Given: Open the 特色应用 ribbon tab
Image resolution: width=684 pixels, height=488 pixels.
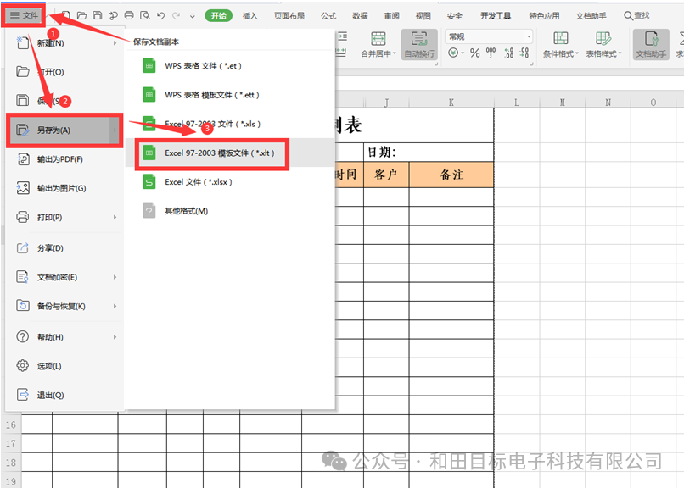Looking at the screenshot, I should tap(544, 16).
